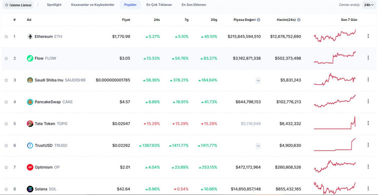
Task: Open the three-dot menu for Ethereum
Action: pos(368,36)
